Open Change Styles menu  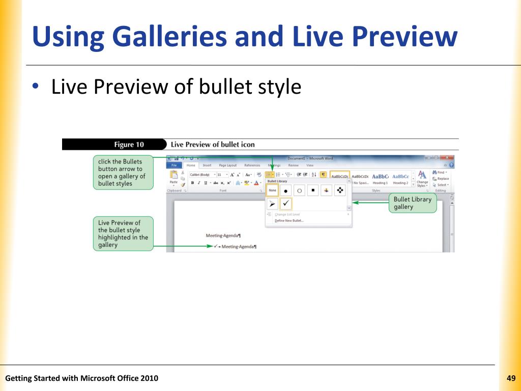point(422,179)
